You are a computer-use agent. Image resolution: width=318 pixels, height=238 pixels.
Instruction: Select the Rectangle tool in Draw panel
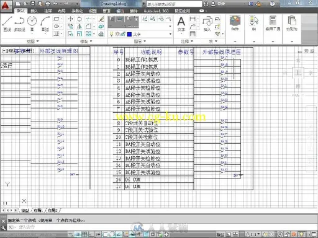56,19
